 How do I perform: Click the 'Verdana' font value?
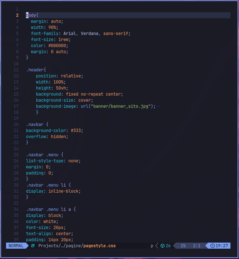89,34
